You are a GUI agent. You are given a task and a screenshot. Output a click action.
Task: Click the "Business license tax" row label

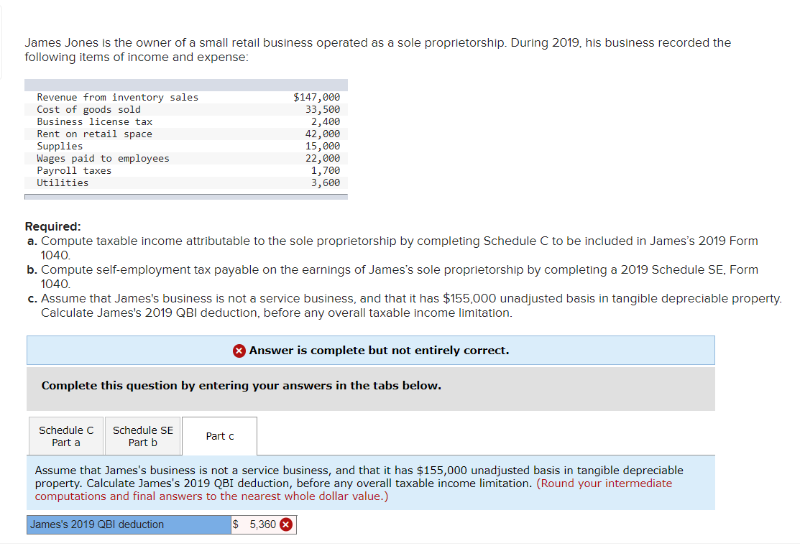[94, 122]
